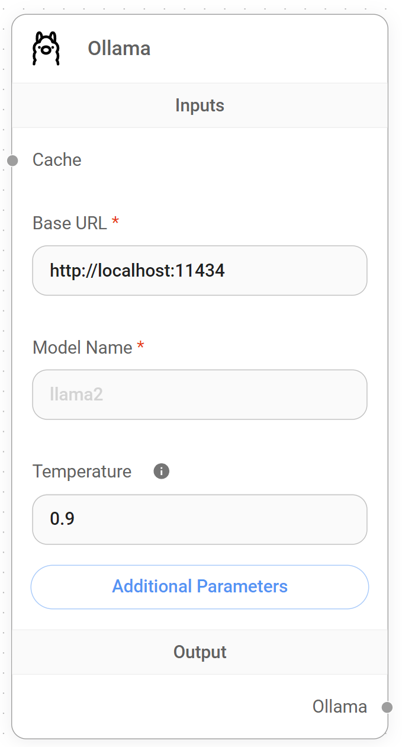This screenshot has width=402, height=747.
Task: Focus the Base URL input field
Action: 200,271
